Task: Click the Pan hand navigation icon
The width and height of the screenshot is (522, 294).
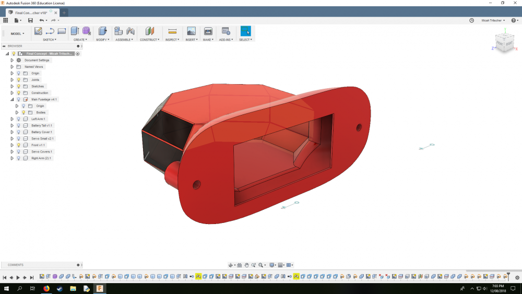Action: 246,265
